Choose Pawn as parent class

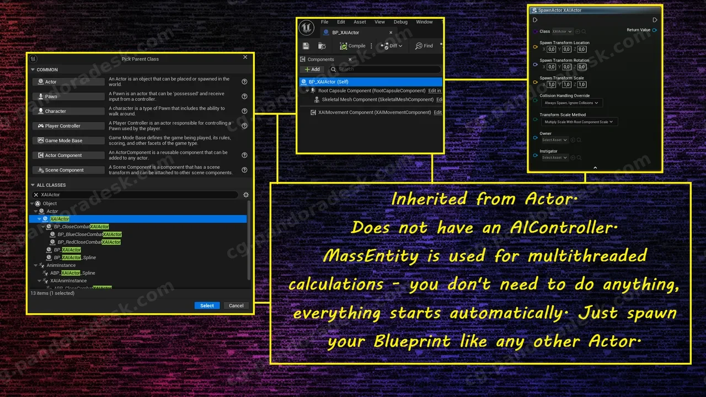tap(68, 96)
